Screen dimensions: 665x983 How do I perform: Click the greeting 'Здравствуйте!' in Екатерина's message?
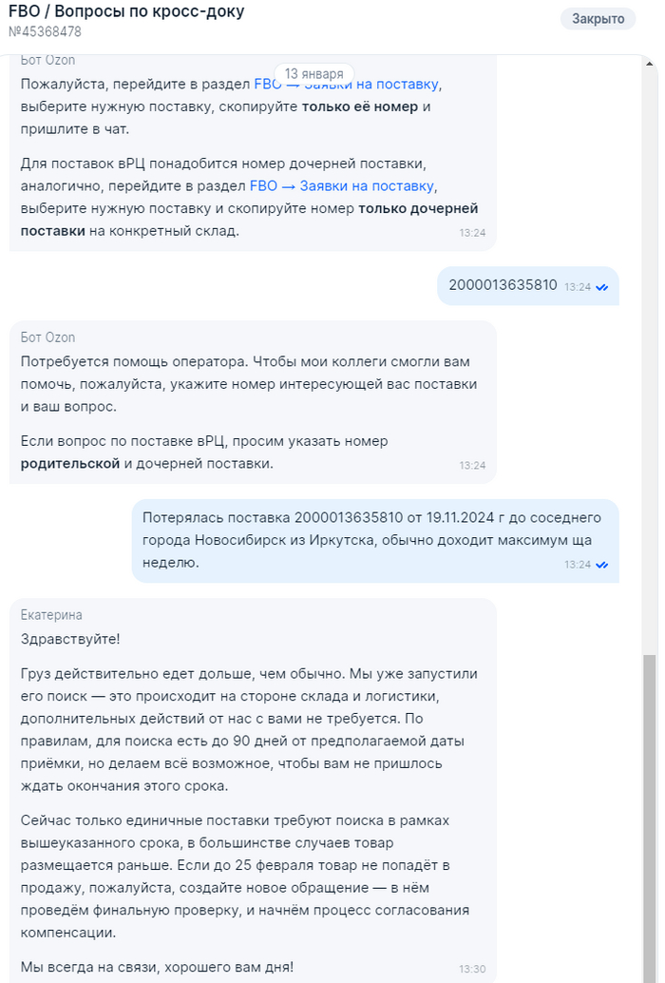[x=70, y=640]
